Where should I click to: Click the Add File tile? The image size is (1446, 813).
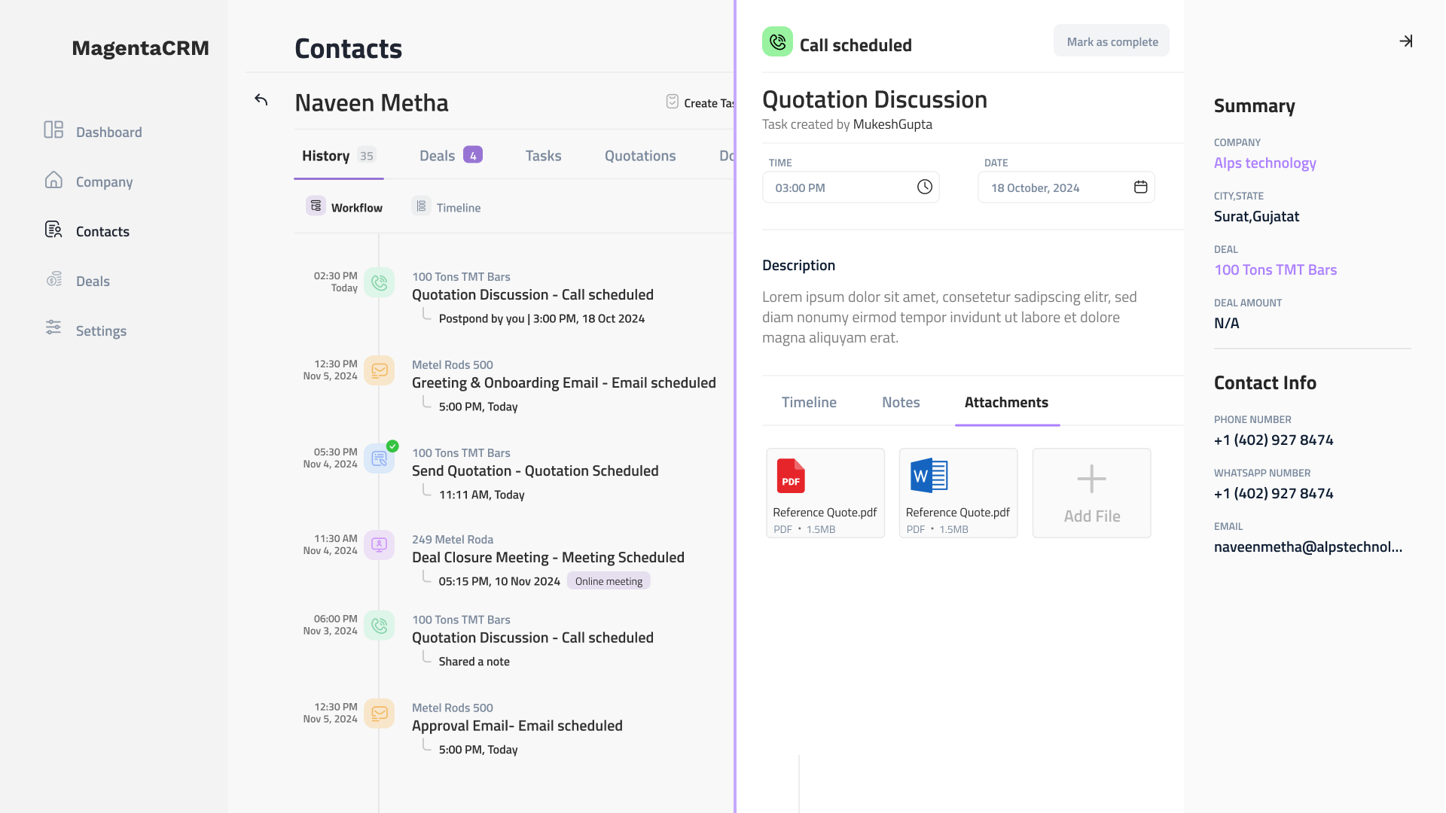point(1091,493)
